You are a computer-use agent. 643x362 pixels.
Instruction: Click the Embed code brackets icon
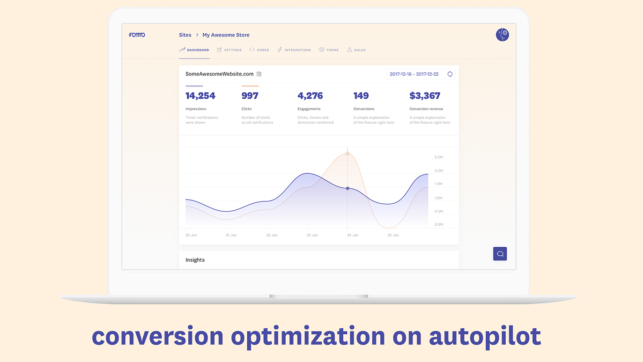coord(252,50)
